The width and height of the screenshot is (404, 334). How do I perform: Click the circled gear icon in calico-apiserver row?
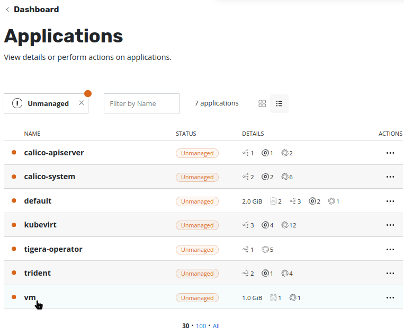tap(265, 153)
